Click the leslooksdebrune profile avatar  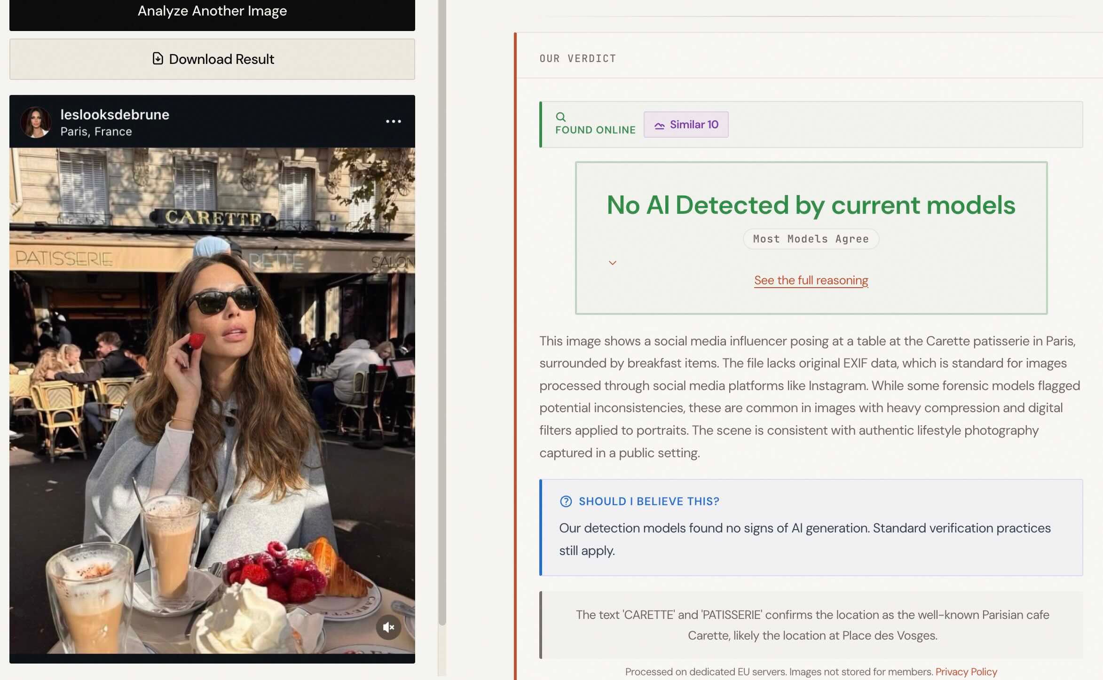[x=36, y=122]
